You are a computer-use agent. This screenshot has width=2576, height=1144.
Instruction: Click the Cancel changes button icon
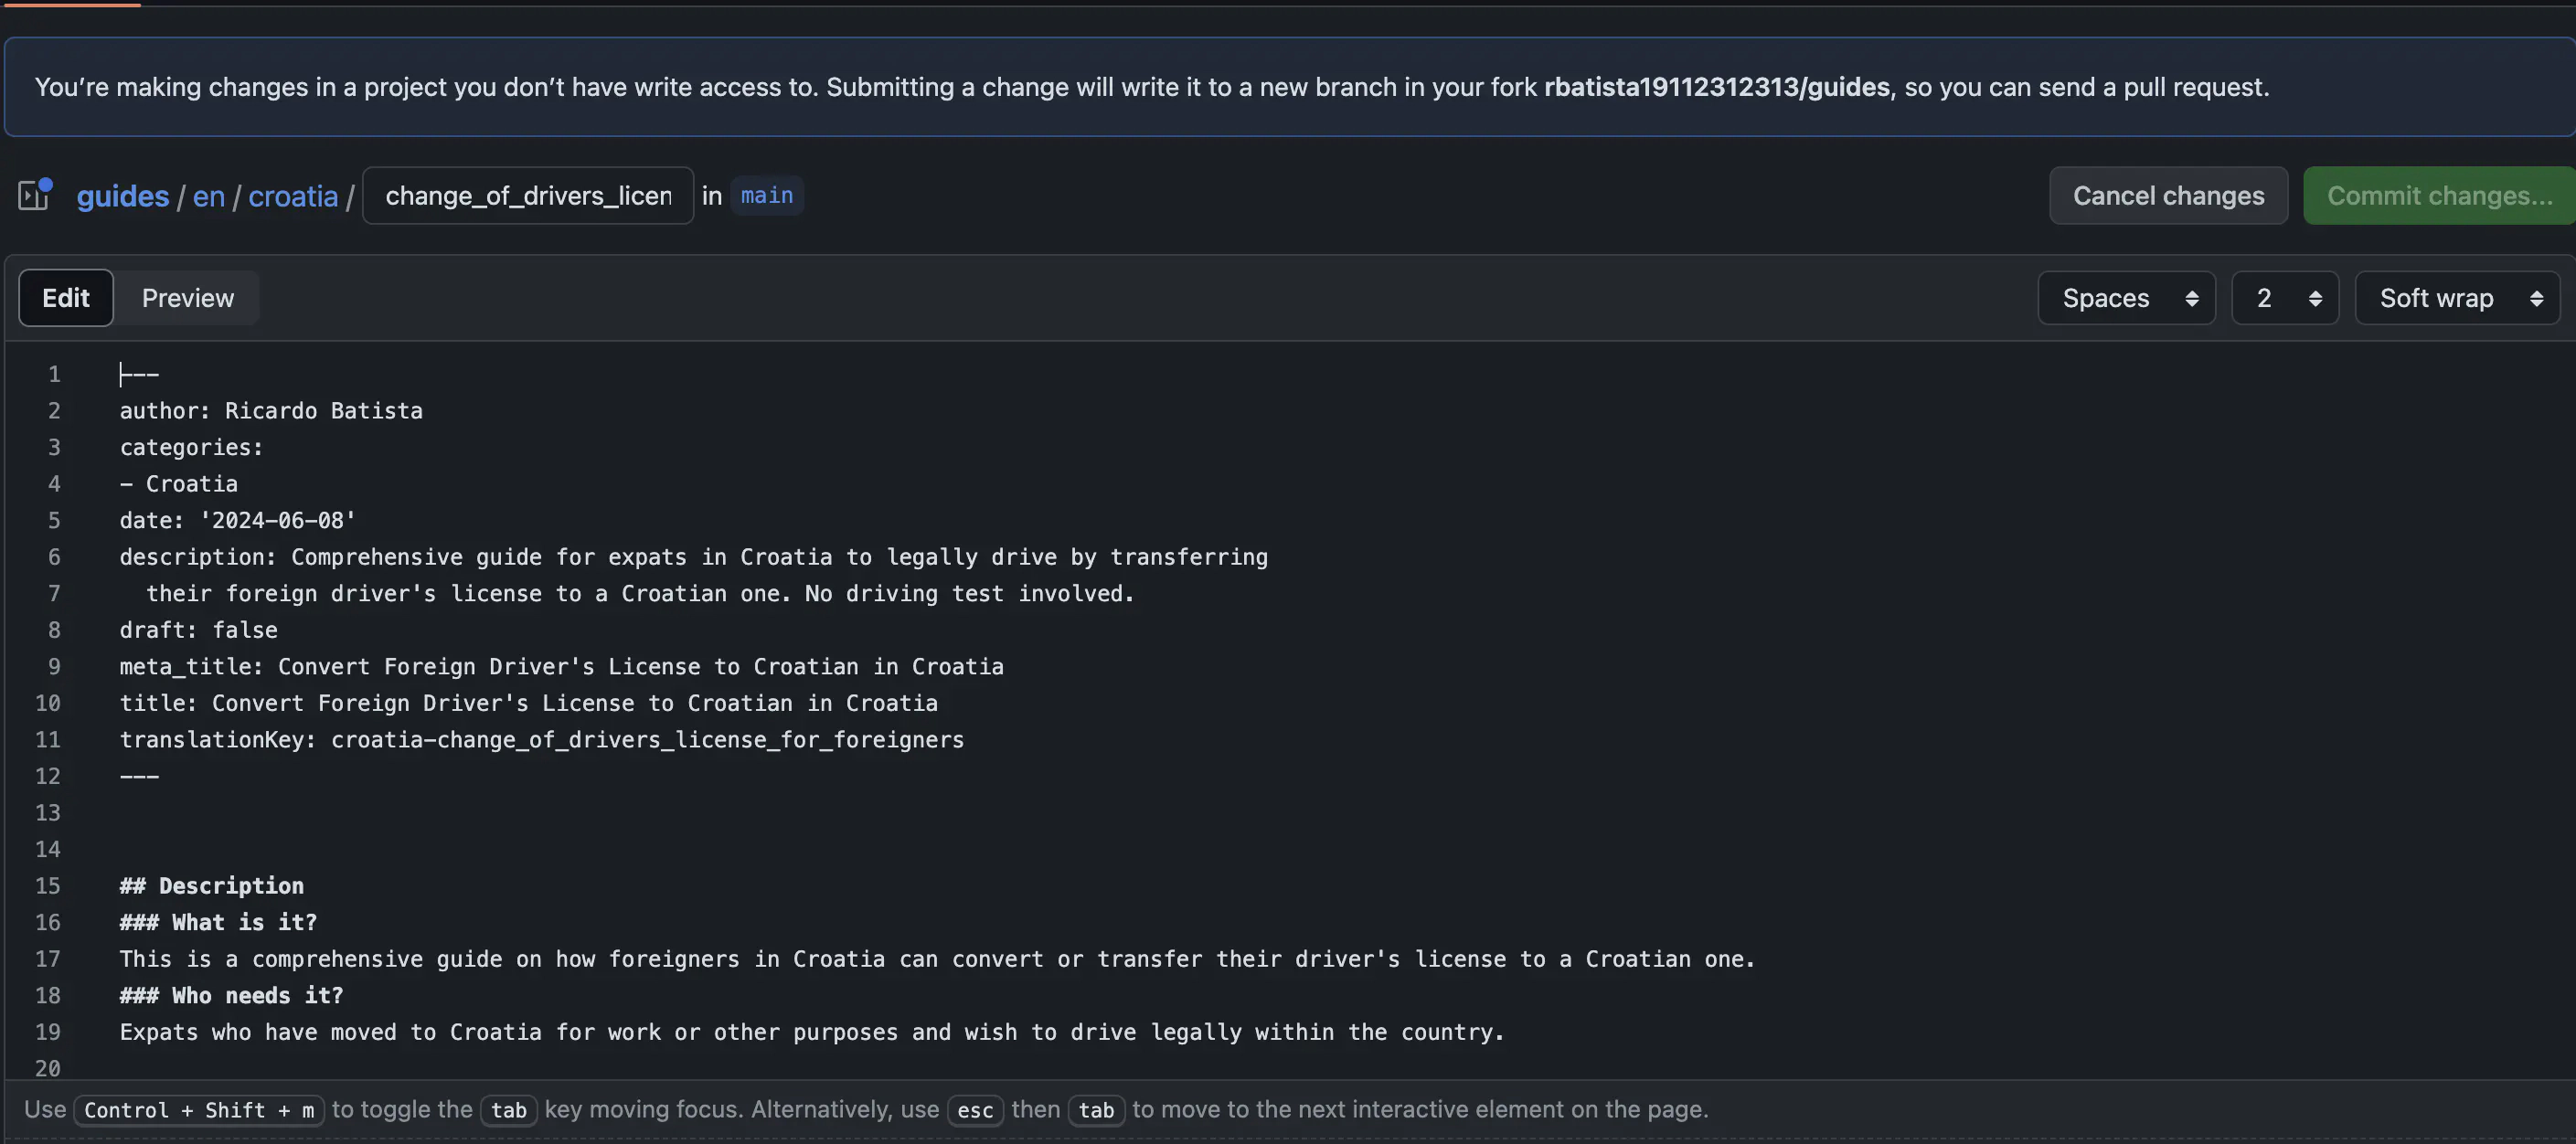[2166, 194]
